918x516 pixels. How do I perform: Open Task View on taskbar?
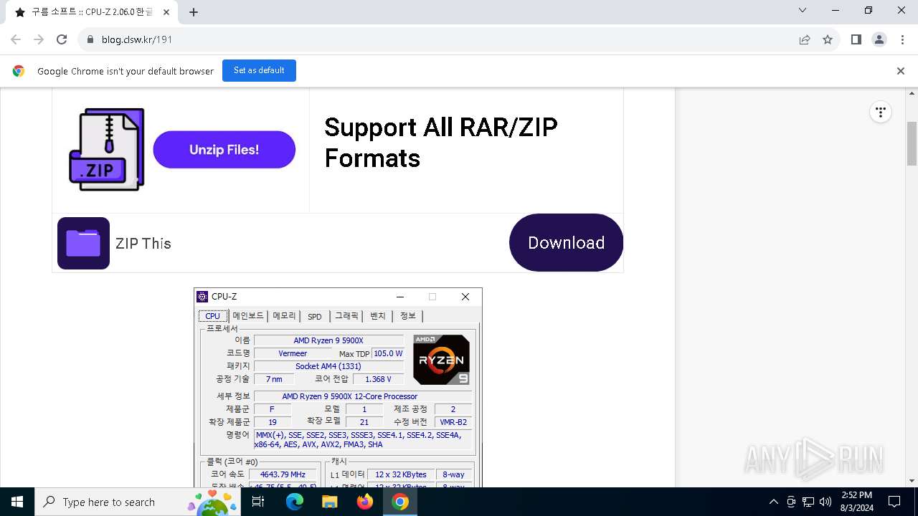pyautogui.click(x=259, y=502)
